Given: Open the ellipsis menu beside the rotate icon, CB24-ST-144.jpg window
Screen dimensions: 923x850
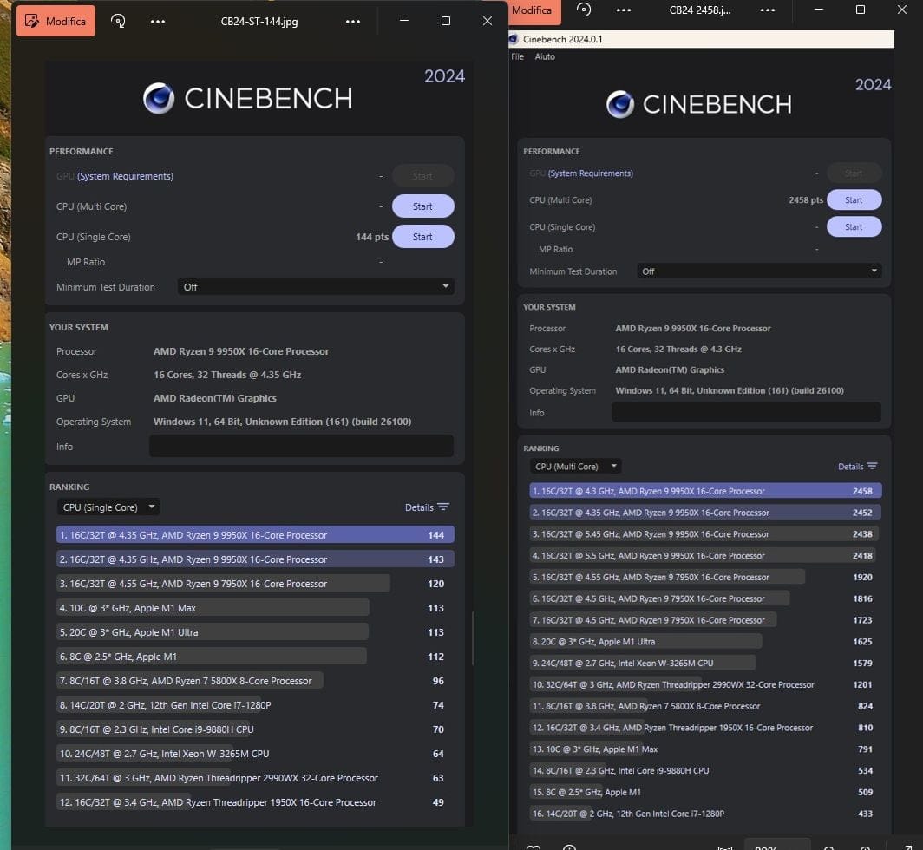Looking at the screenshot, I should (158, 21).
